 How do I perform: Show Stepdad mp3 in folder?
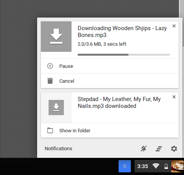click(110, 130)
